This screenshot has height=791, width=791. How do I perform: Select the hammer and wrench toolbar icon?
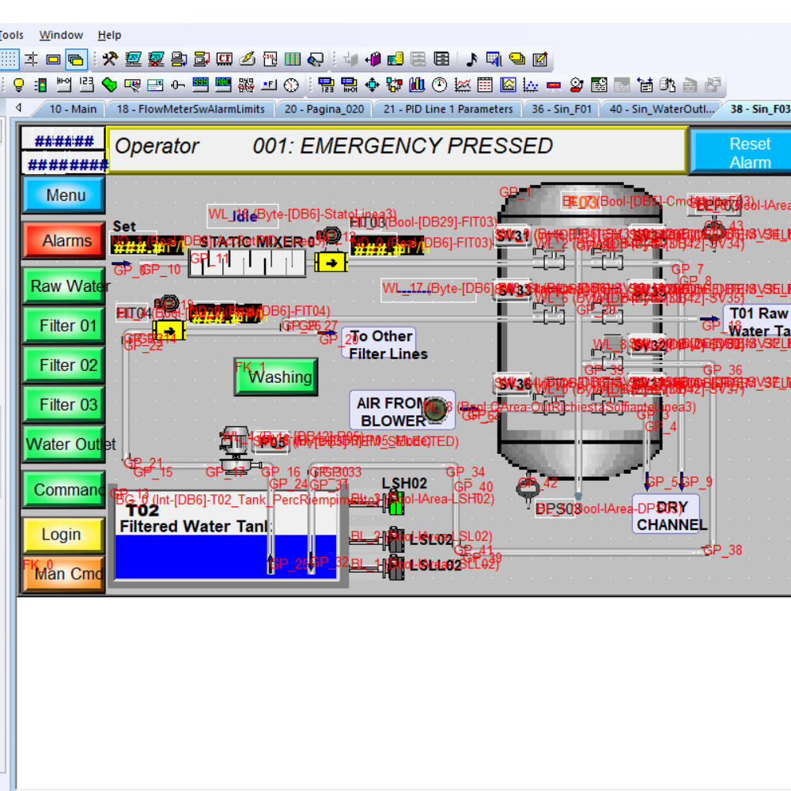110,59
